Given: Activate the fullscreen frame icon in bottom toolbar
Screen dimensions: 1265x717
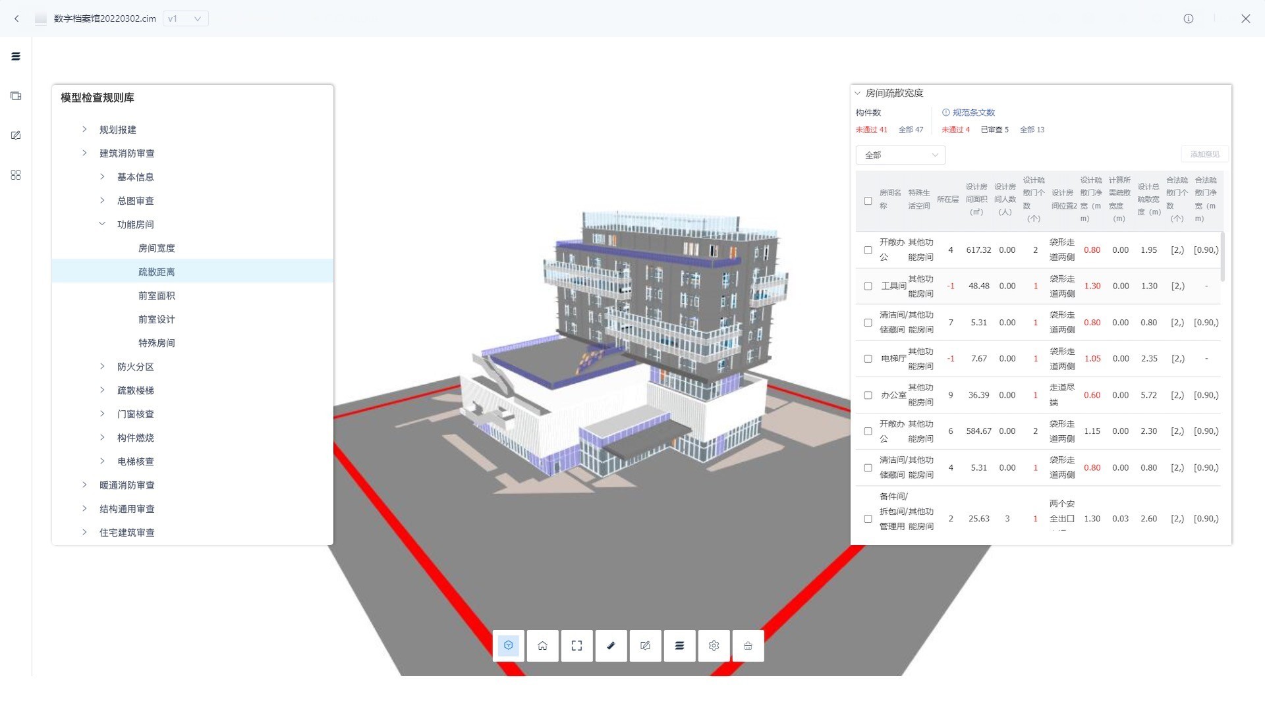Looking at the screenshot, I should pyautogui.click(x=576, y=646).
